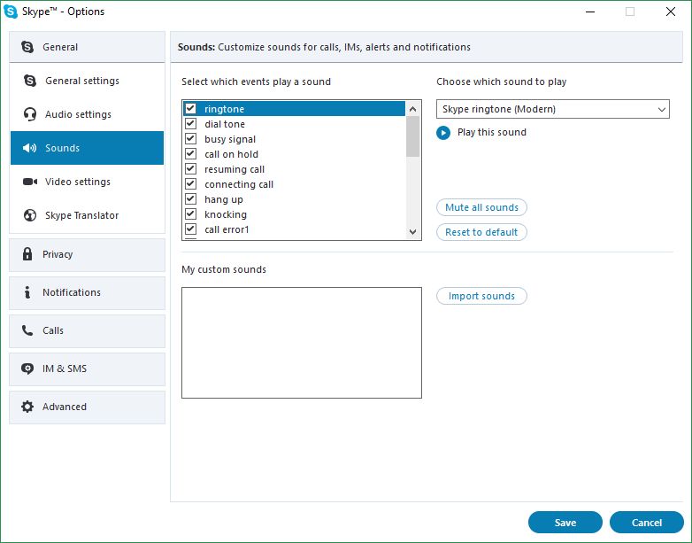Select the 'hang up' event row
692x543 pixels.
295,199
